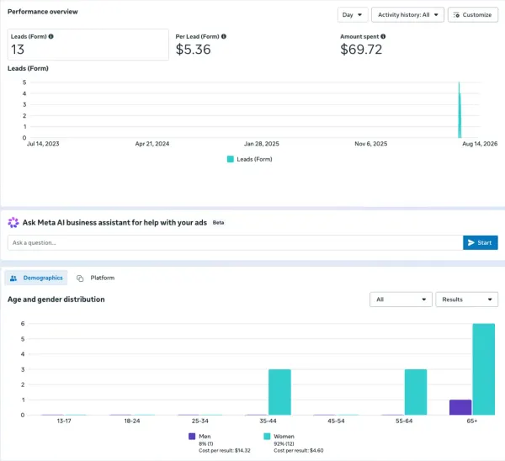Viewport: 505px width, 461px height.
Task: Click the Men legend color swatch
Action: click(x=192, y=437)
